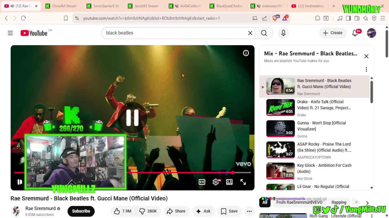The image size is (389, 218).
Task: Click the Share button
Action: [176, 211]
